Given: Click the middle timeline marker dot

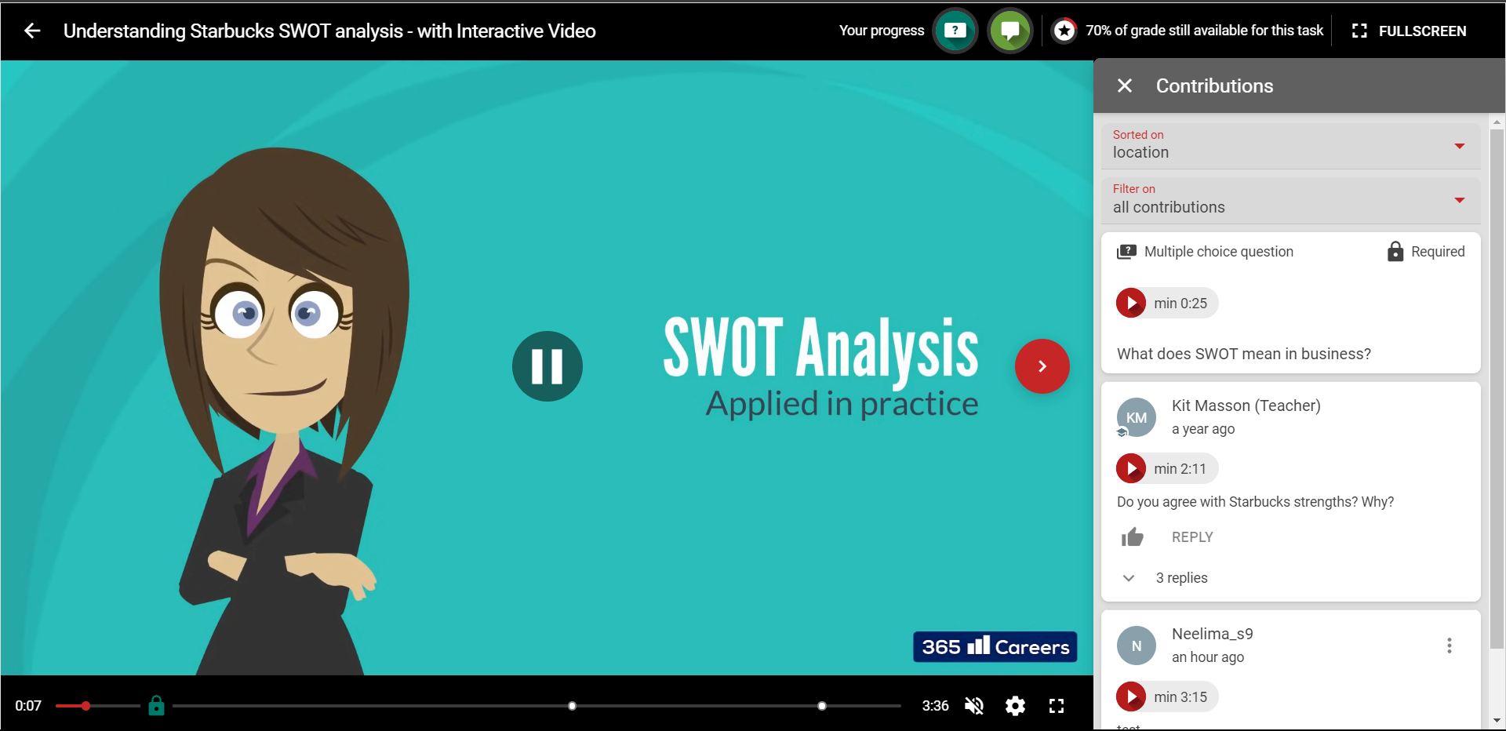Looking at the screenshot, I should (573, 706).
